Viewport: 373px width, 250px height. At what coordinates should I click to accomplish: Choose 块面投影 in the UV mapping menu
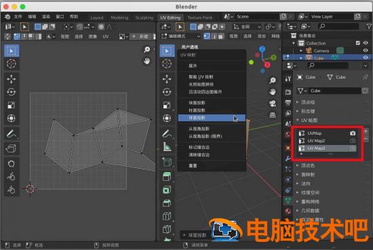212,103
